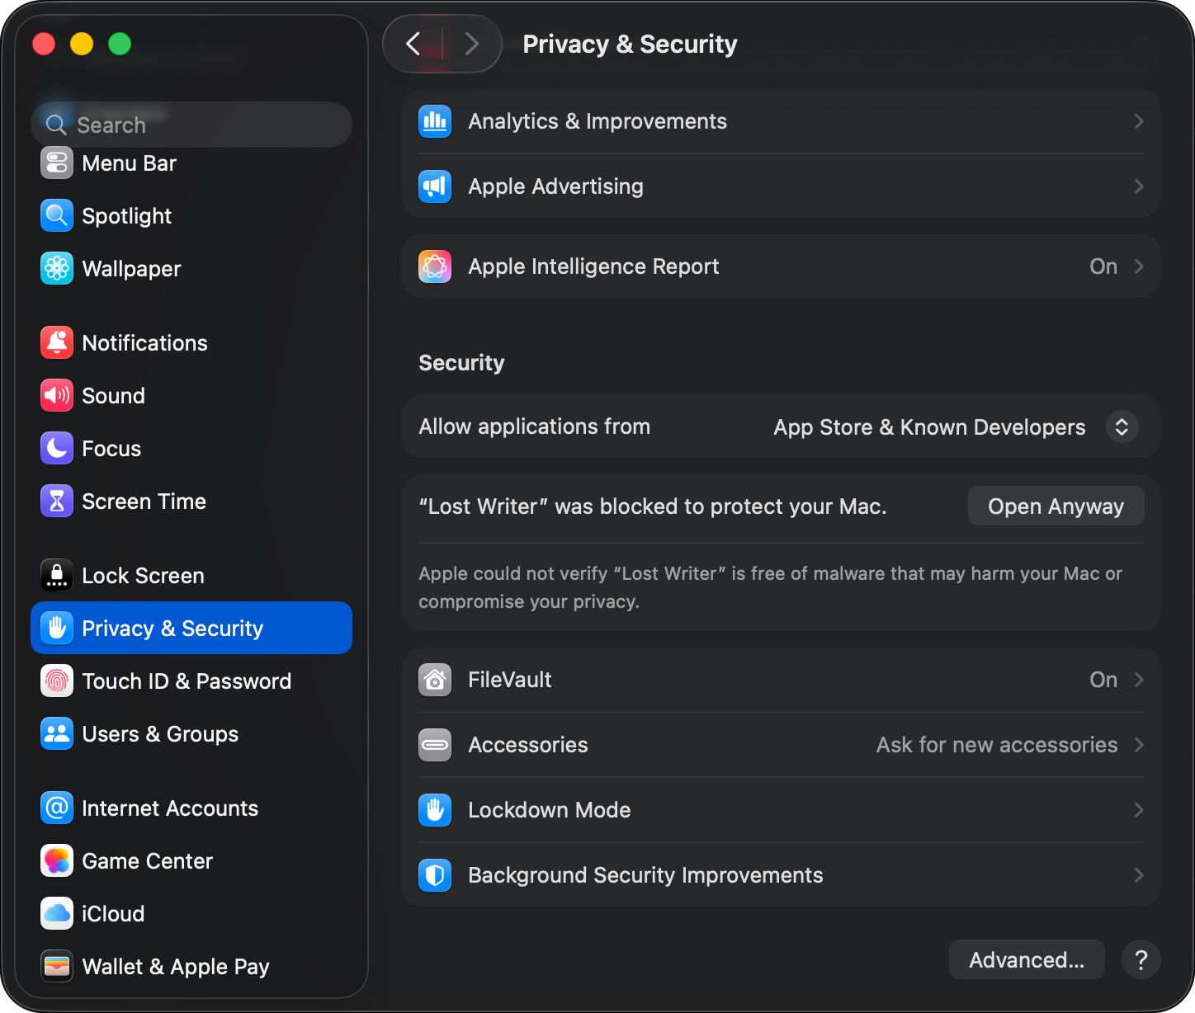Click the Touch ID fingerprint icon

[x=57, y=681]
